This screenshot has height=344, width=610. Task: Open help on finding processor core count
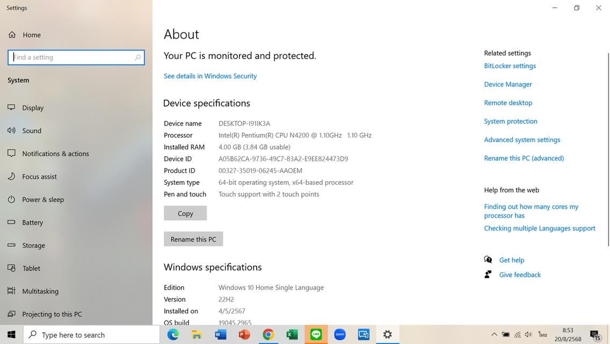point(531,211)
